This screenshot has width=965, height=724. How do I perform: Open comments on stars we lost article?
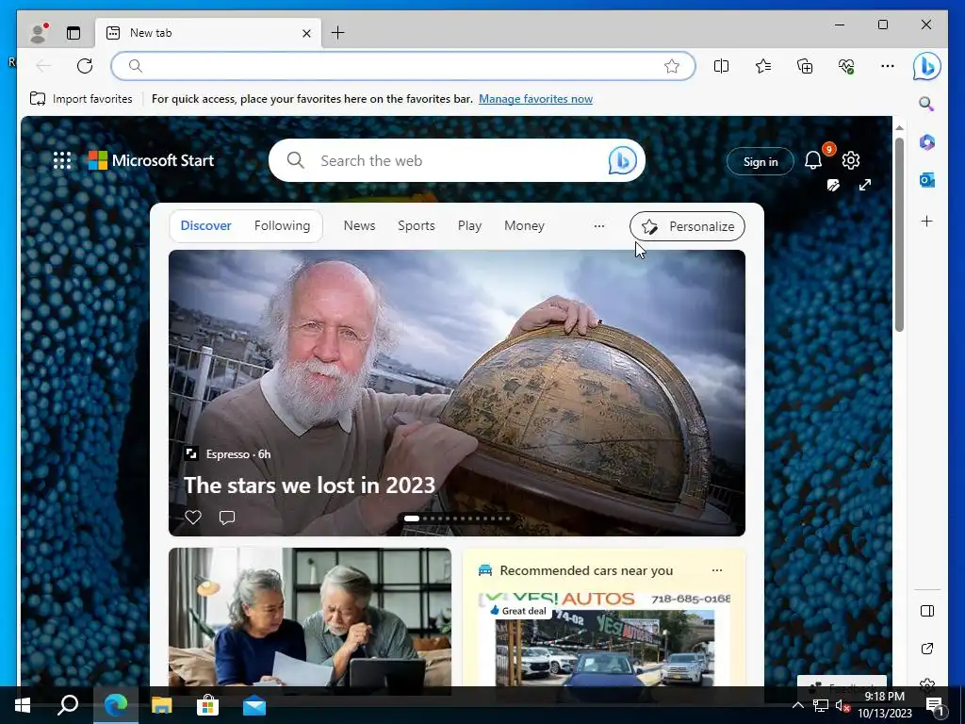[227, 518]
